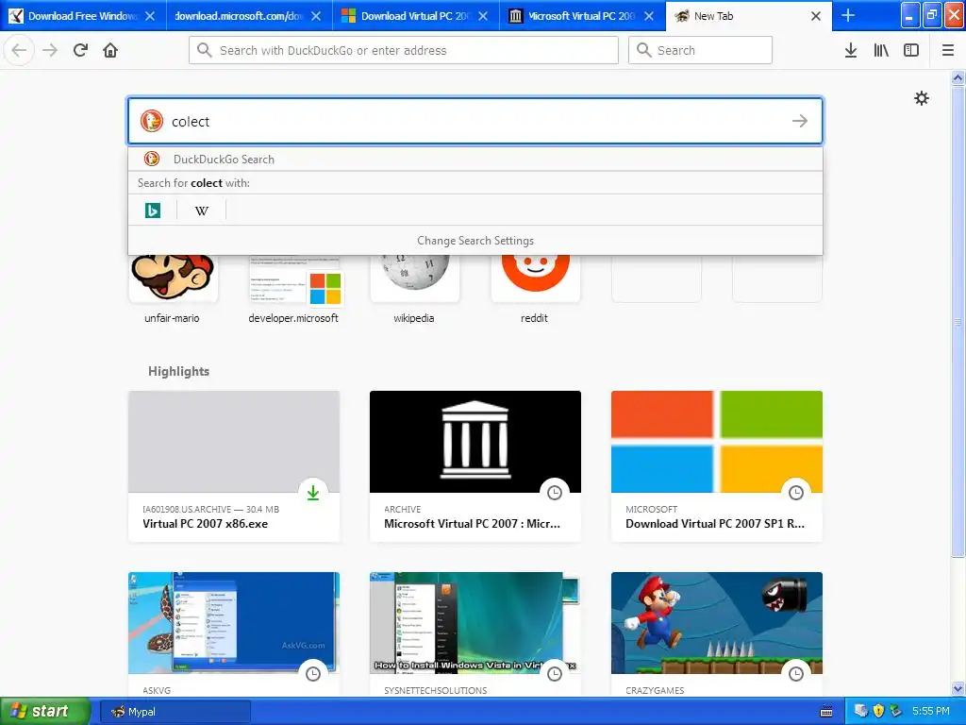Open the reddit top site
The height and width of the screenshot is (725, 966).
(x=535, y=289)
